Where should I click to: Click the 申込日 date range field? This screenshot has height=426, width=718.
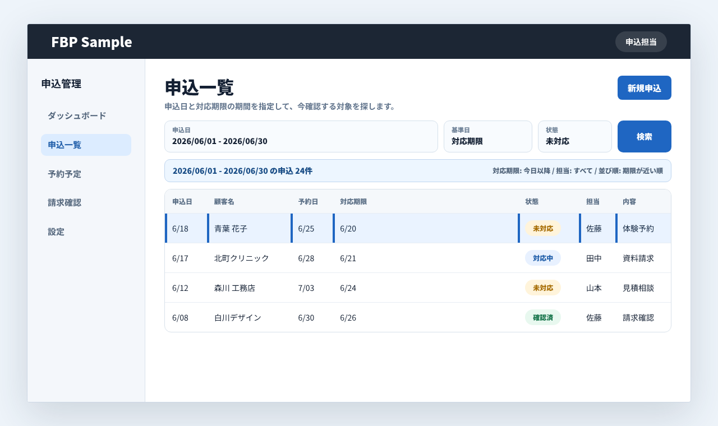pos(301,136)
